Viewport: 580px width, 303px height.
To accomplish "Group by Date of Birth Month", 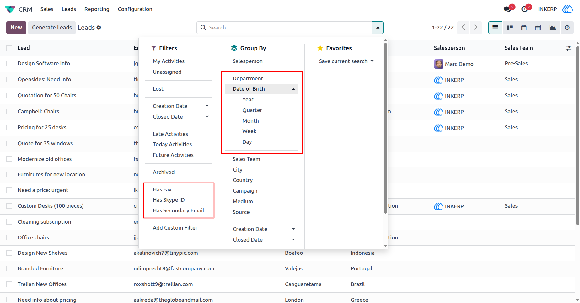I will tap(250, 121).
